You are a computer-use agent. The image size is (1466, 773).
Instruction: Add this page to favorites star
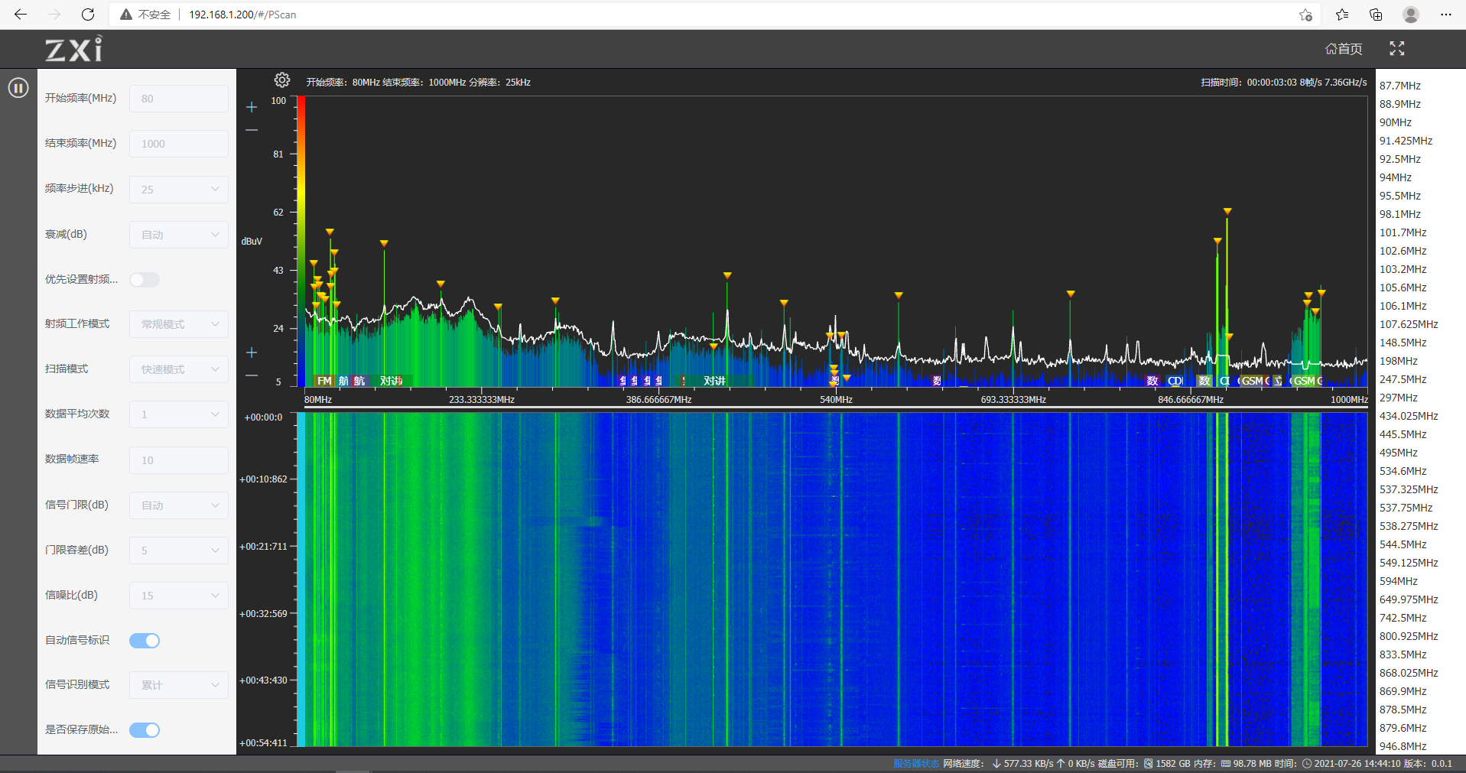pos(1305,15)
